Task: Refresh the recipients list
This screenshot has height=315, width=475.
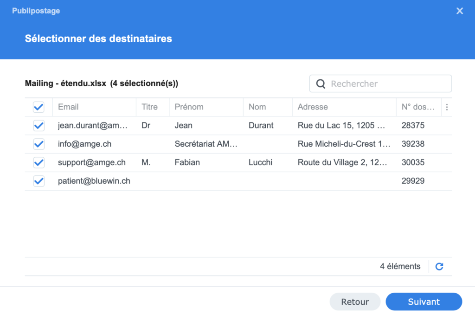Action: [439, 266]
